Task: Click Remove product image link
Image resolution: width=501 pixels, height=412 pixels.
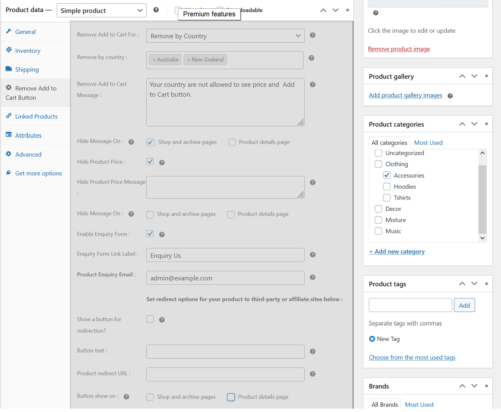Action: tap(399, 49)
